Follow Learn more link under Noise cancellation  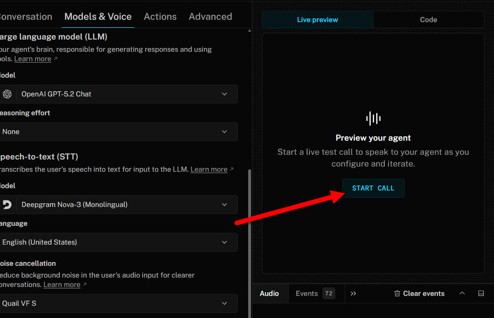coord(62,285)
